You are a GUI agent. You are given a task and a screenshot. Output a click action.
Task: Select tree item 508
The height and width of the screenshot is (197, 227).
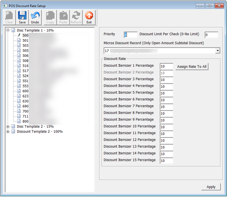pyautogui.click(x=25, y=61)
